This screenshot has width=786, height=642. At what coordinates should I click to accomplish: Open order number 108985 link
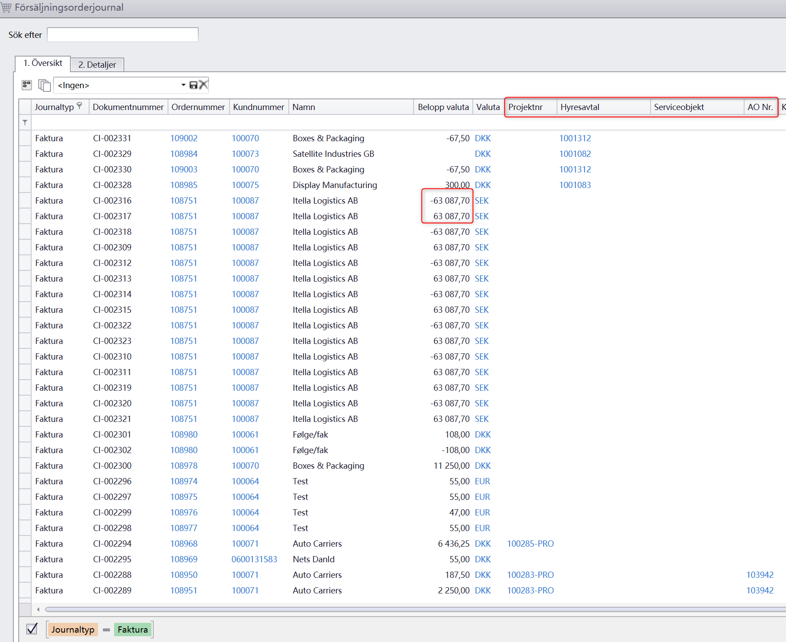[184, 185]
